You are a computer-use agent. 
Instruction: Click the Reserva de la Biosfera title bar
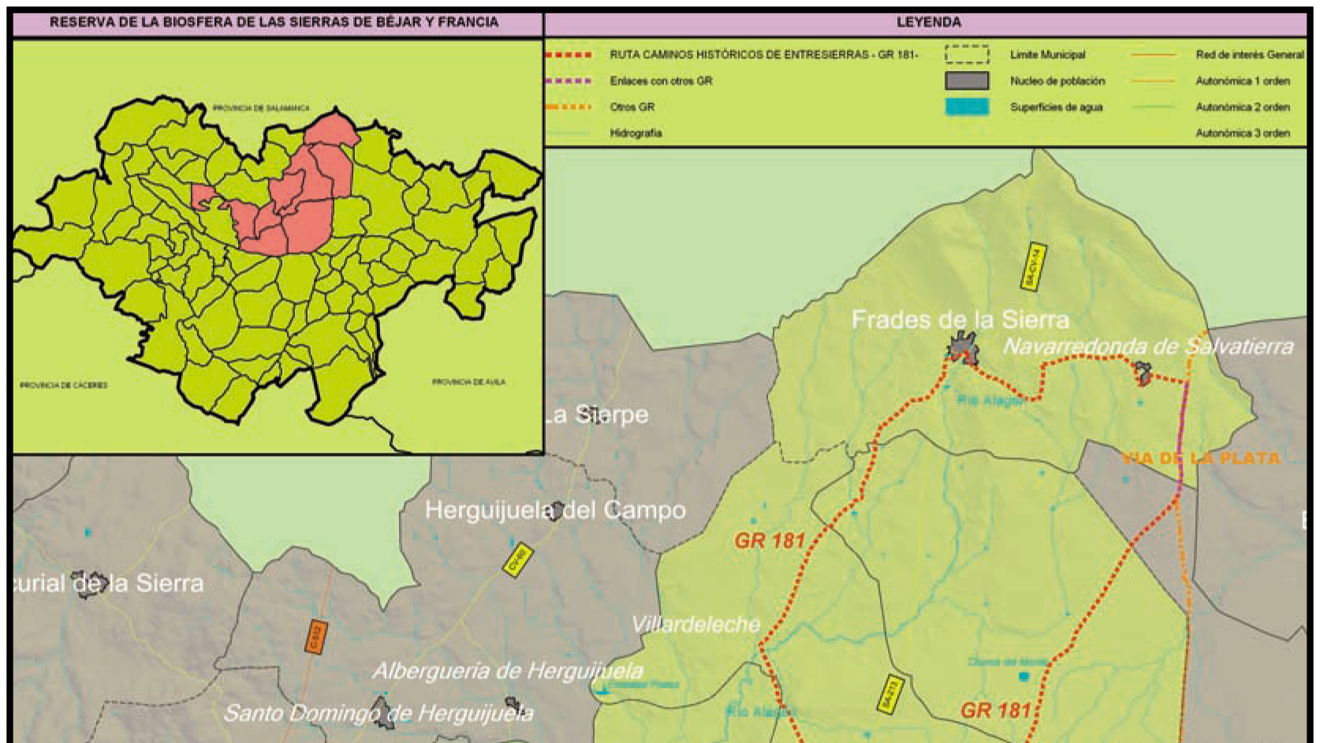(x=274, y=23)
